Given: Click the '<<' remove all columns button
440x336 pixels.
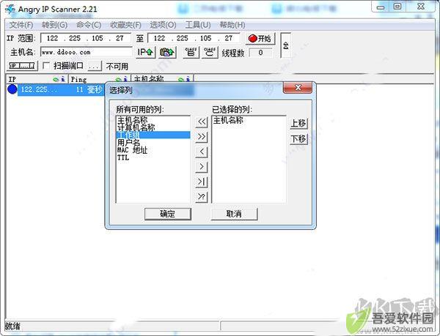Looking at the screenshot, I should [x=202, y=122].
